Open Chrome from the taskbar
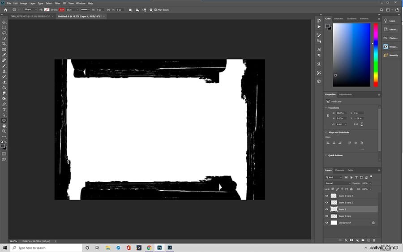This screenshot has height=252, width=403. pos(149,248)
